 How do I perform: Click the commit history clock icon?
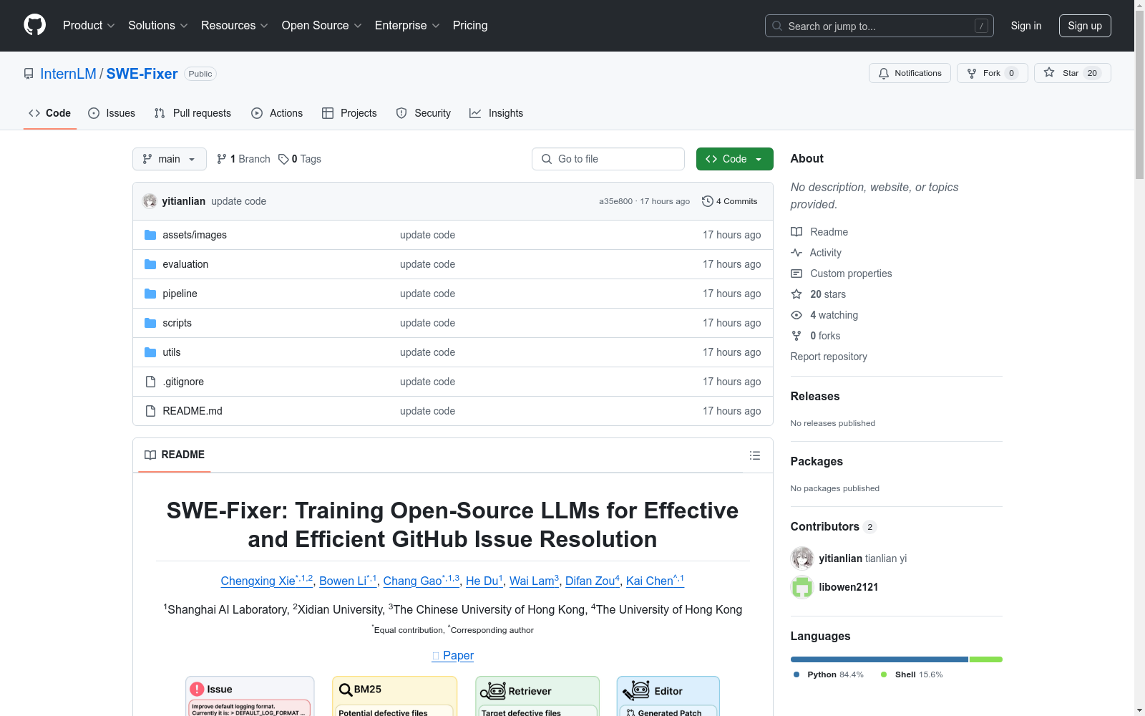pos(708,201)
